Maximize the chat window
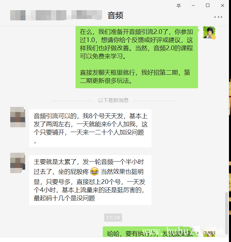 click(x=208, y=5)
